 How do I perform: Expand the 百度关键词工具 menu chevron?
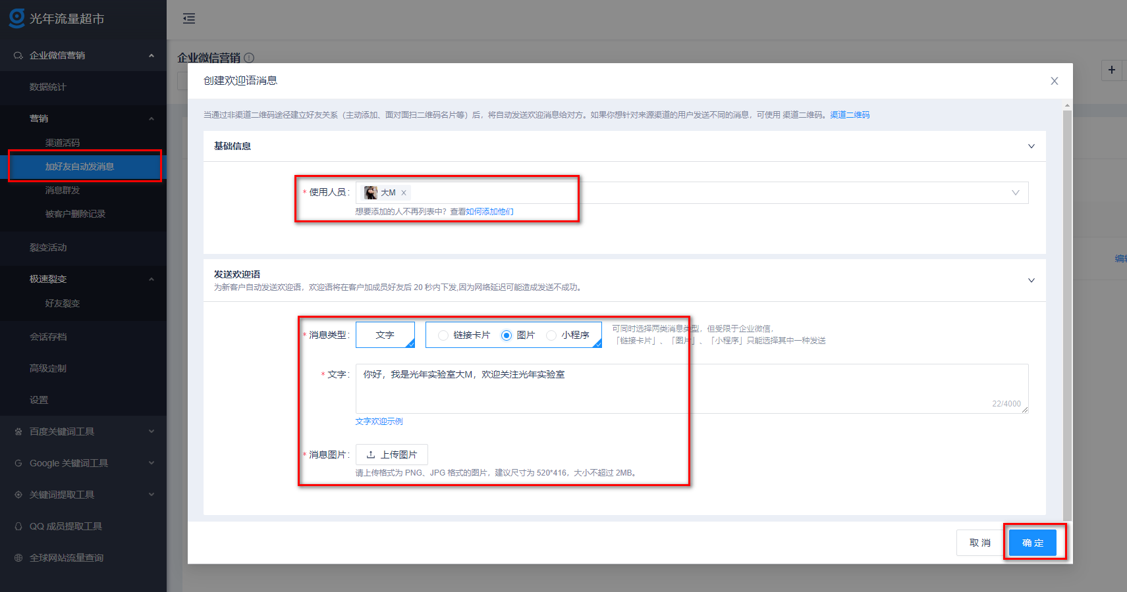click(151, 432)
